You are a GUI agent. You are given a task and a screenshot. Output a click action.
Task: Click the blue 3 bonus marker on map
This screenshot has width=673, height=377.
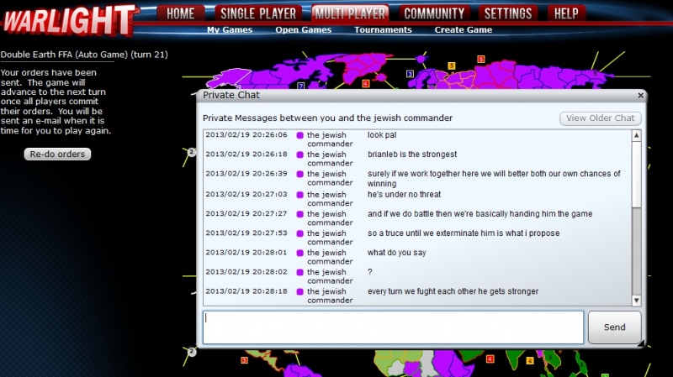click(x=410, y=74)
